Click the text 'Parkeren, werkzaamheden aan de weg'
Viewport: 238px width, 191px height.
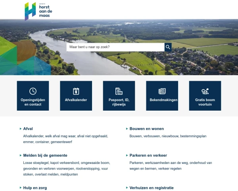[159, 163]
